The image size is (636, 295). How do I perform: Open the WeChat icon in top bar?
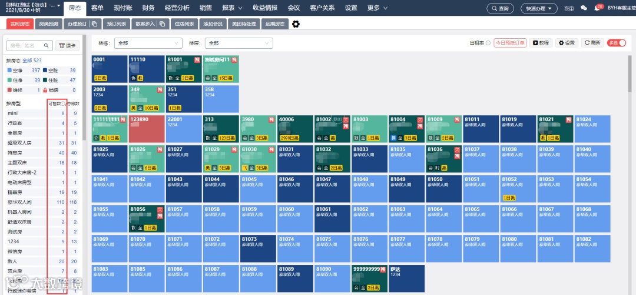[x=584, y=8]
